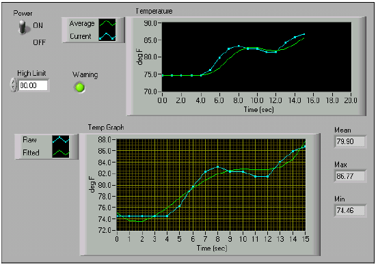Click the 90.0 y-axis value on Temperature chart

click(150, 23)
